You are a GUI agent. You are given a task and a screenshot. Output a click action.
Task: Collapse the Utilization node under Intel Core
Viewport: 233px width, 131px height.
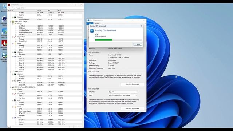(13, 52)
